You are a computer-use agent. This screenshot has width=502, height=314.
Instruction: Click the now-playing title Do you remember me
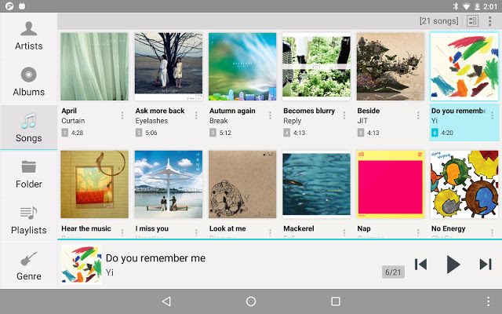(x=155, y=258)
